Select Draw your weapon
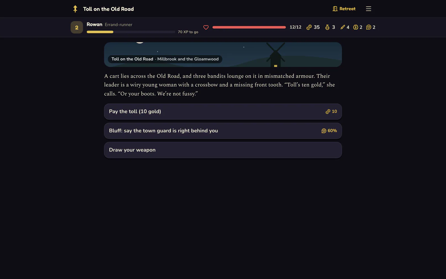This screenshot has width=446, height=279. tap(223, 150)
